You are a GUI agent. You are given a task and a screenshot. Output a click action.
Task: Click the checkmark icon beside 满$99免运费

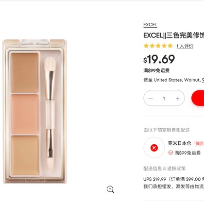tap(170, 153)
